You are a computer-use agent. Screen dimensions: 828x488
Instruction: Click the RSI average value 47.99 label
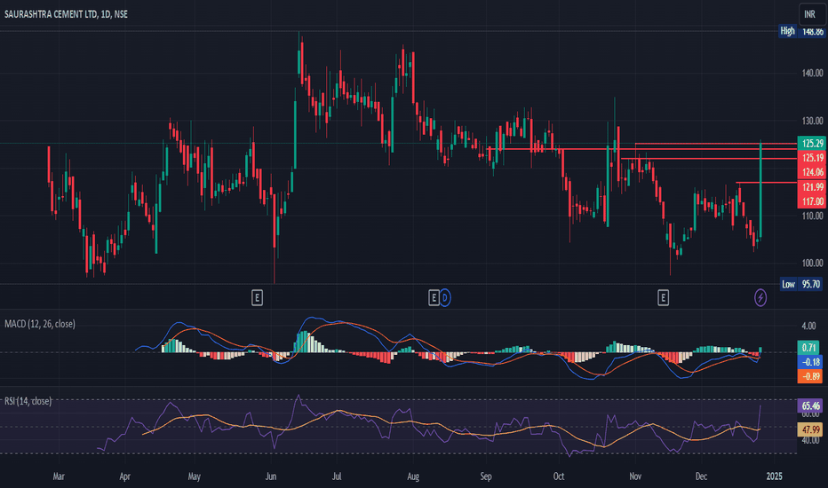point(810,429)
